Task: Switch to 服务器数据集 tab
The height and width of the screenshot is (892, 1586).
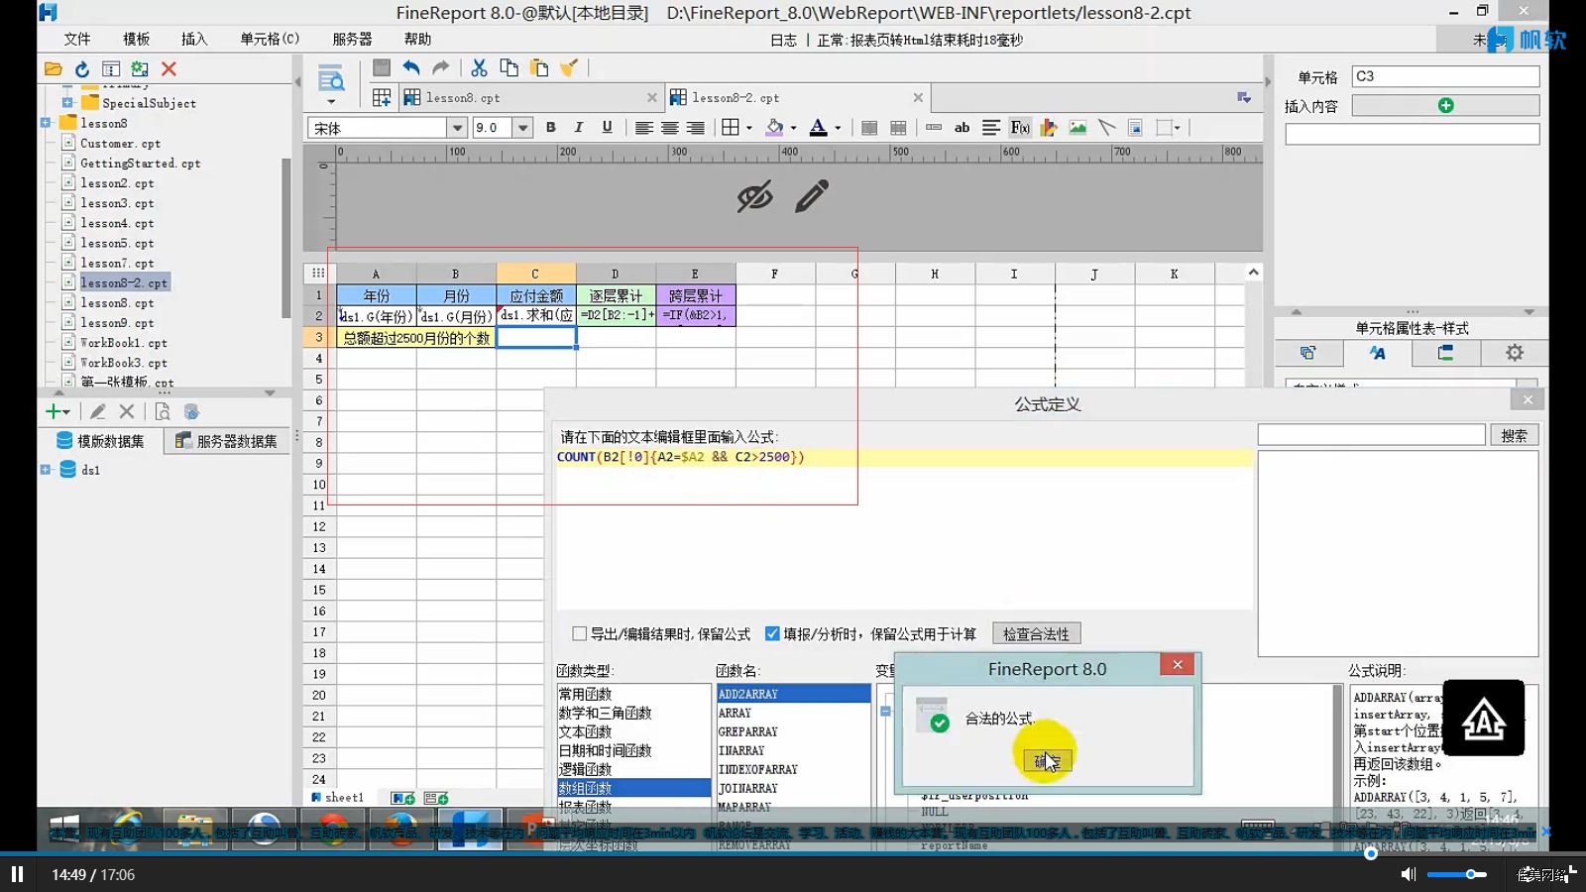Action: [x=227, y=441]
